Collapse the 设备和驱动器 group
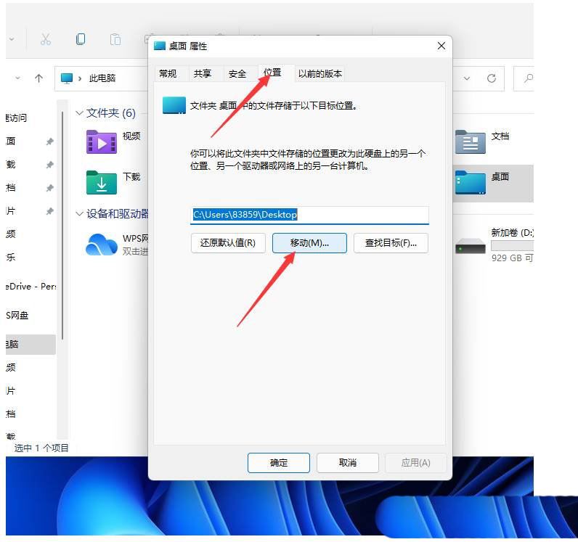The image size is (578, 542). (x=79, y=214)
